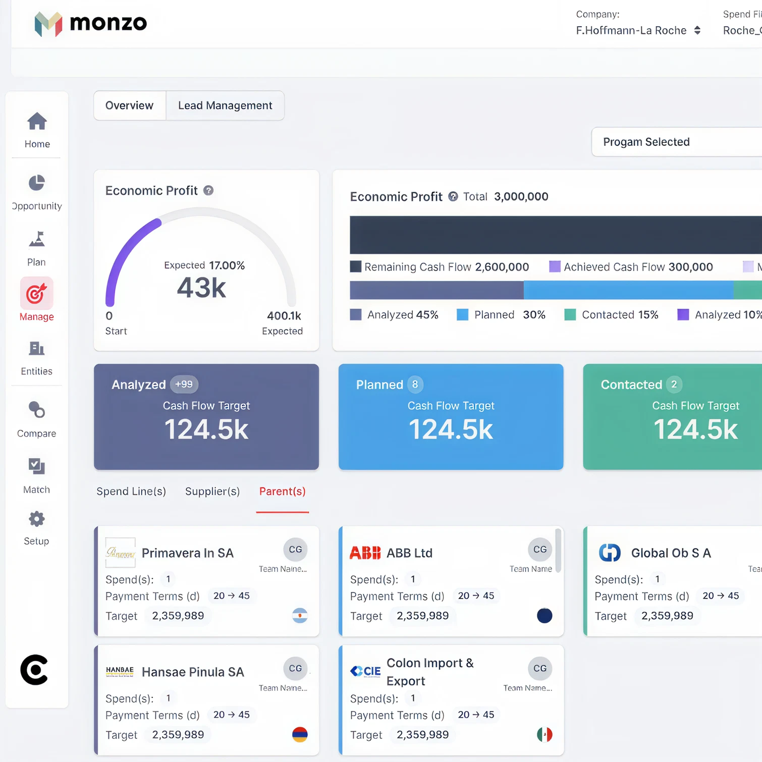Screen dimensions: 762x762
Task: Open the Compare circles icon
Action: [37, 410]
